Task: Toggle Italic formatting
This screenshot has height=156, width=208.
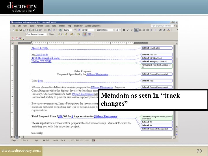Action: coord(128,30)
